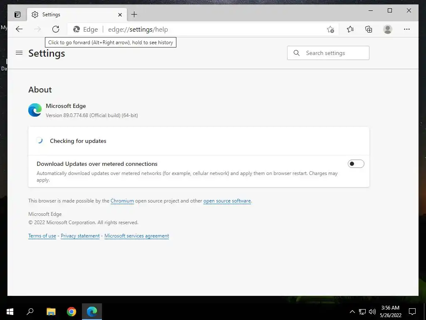426x320 pixels.
Task: Add this page to favorites star icon
Action: (x=330, y=30)
